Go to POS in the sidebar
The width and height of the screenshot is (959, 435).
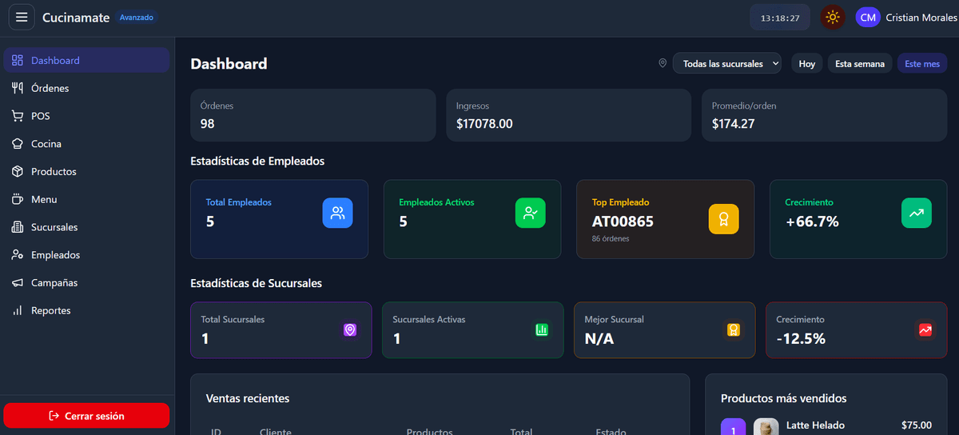pos(40,116)
